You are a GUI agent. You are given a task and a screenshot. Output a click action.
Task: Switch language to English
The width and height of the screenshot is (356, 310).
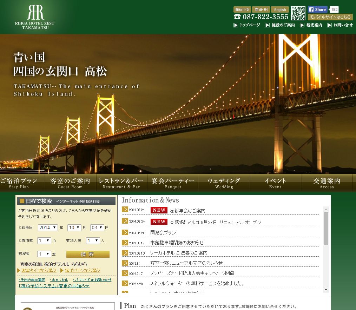(x=280, y=9)
